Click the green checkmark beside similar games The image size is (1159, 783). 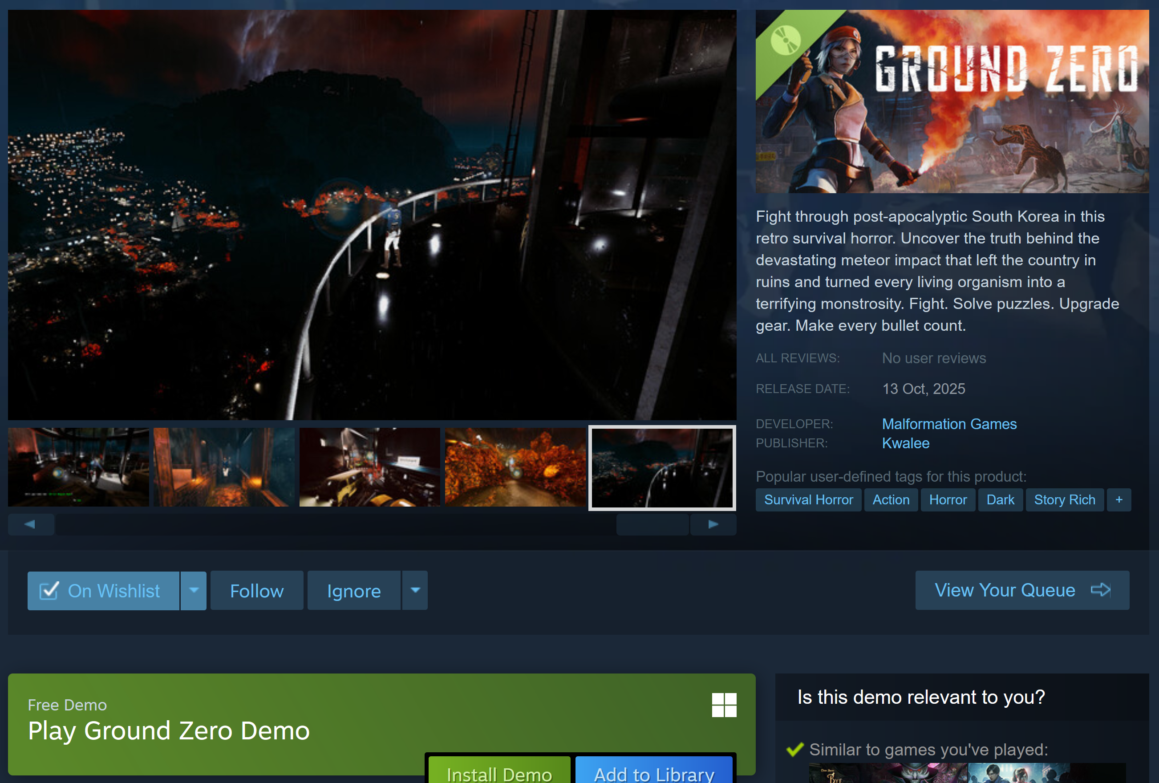(794, 749)
